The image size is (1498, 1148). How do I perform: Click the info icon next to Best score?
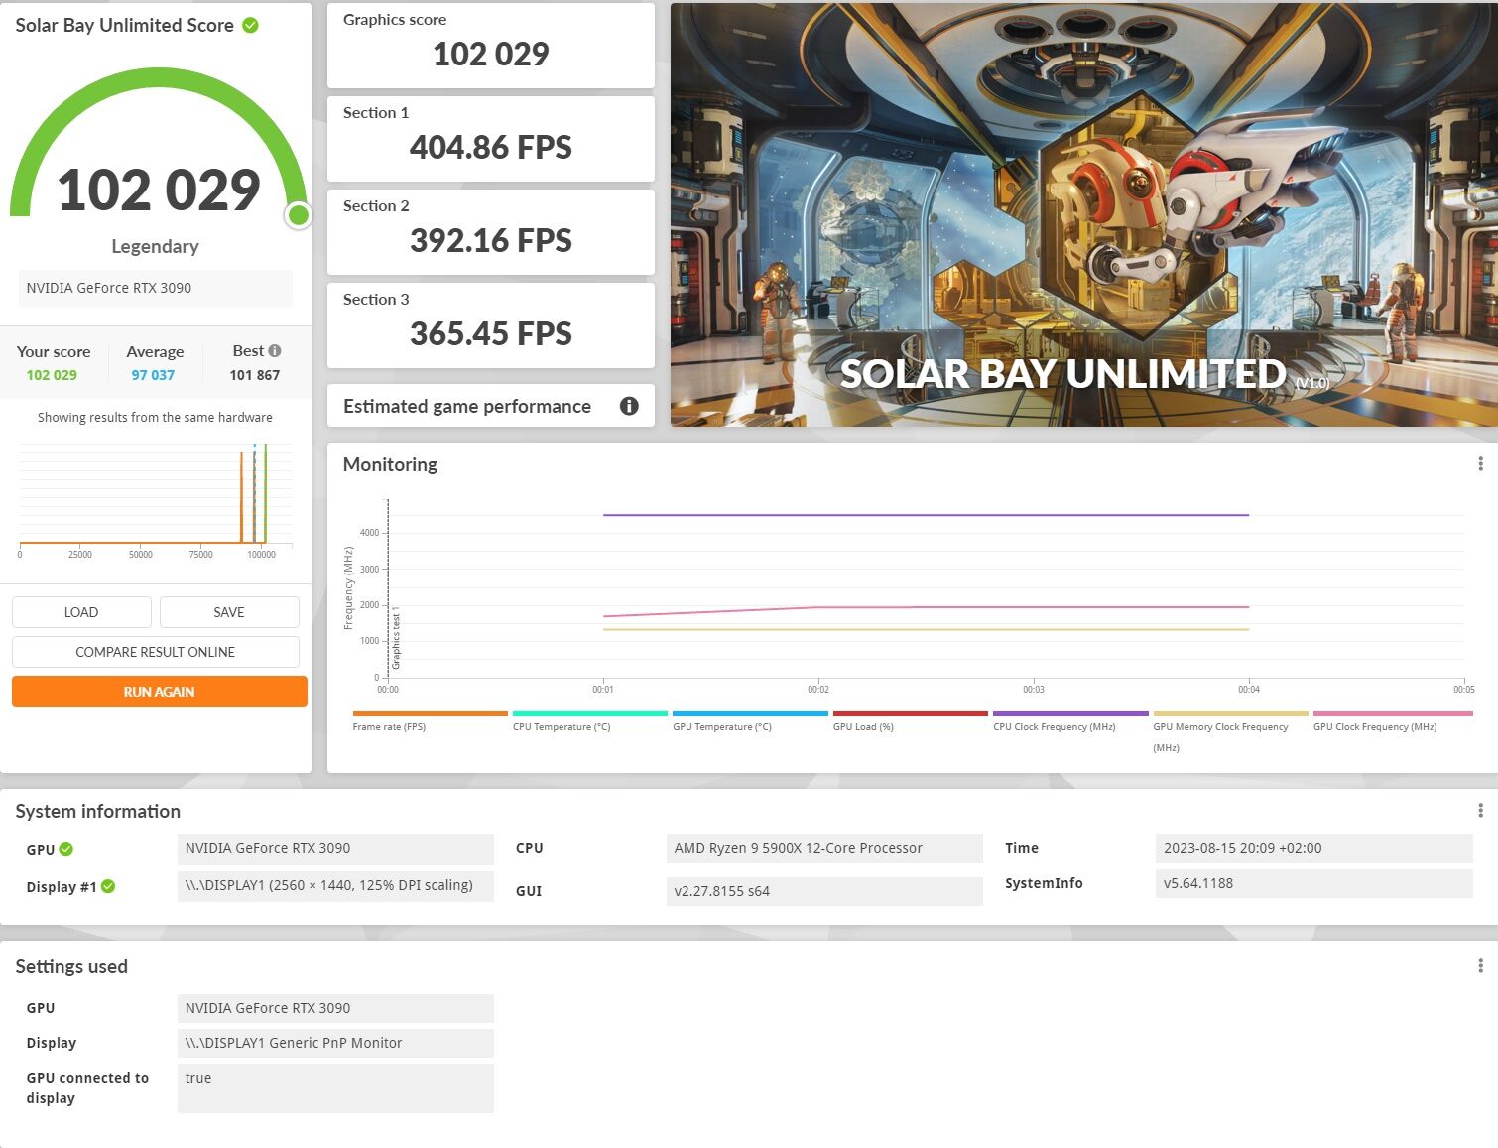pyautogui.click(x=275, y=350)
